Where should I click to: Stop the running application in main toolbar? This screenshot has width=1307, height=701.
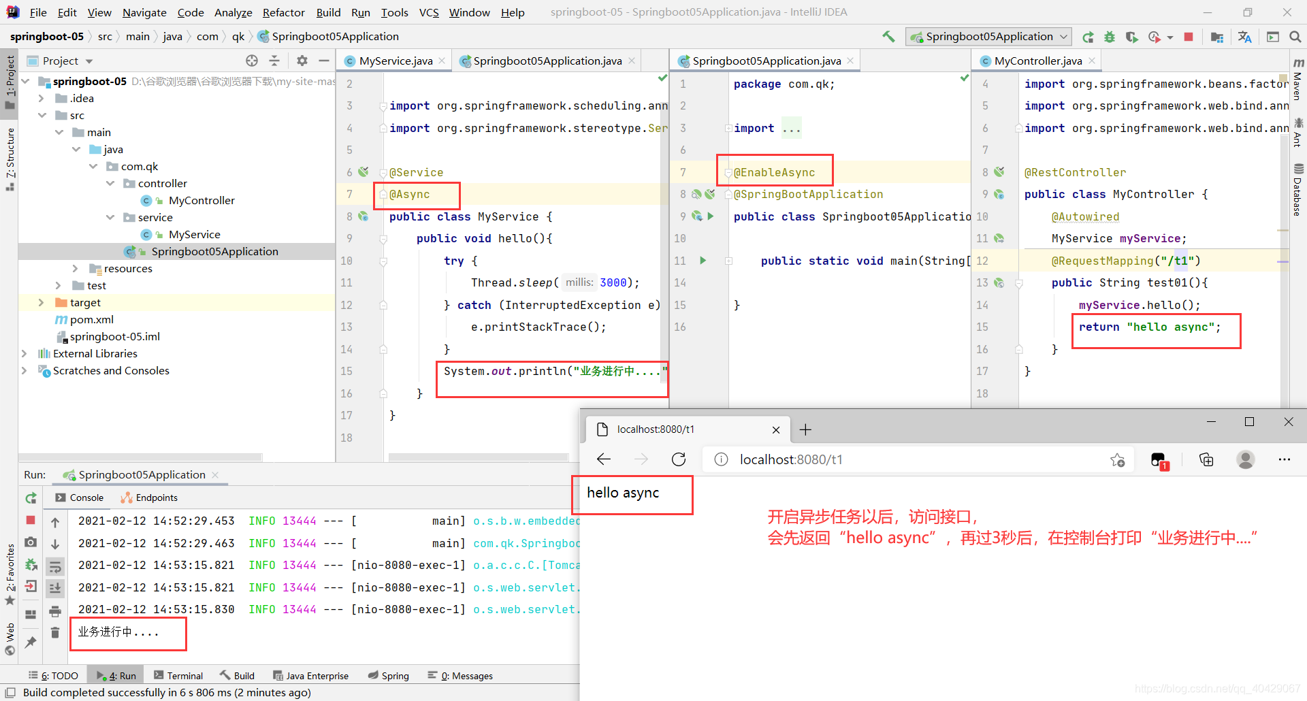(x=1189, y=37)
